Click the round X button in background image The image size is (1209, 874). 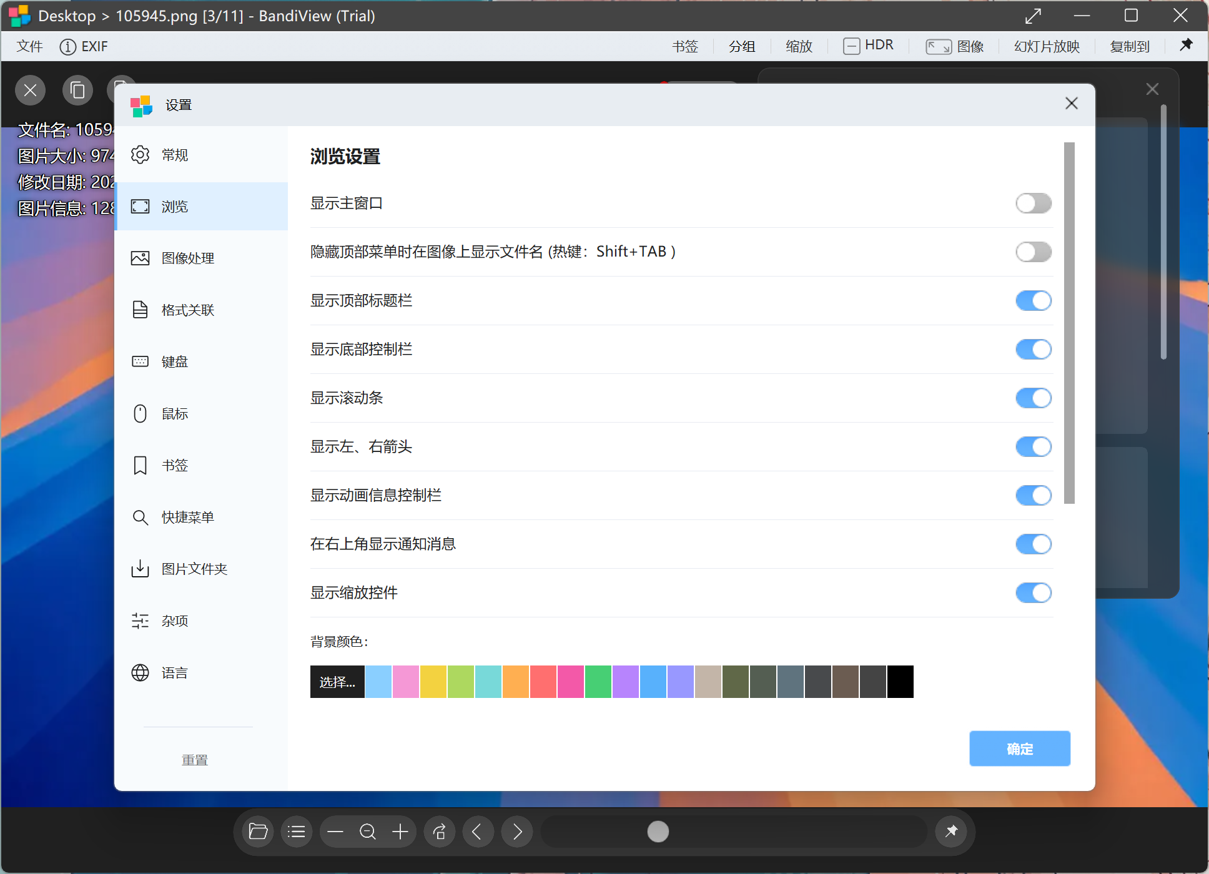coord(30,91)
